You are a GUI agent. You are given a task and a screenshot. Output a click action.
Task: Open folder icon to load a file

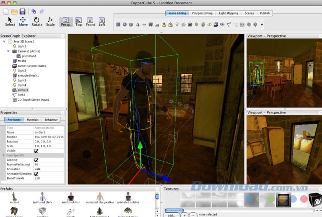pyautogui.click(x=15, y=11)
